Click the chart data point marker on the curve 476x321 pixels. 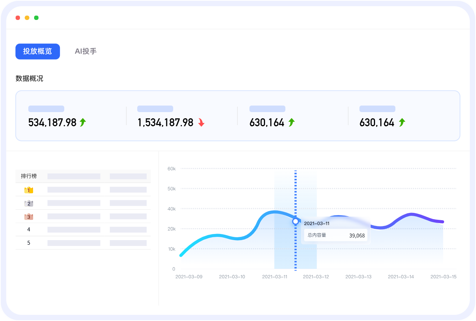point(296,221)
